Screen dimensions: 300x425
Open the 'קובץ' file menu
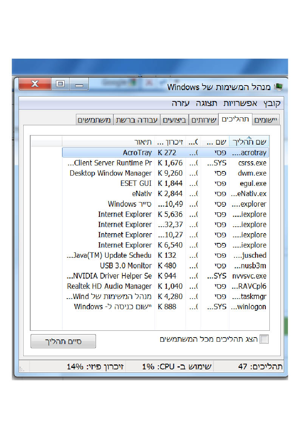[x=272, y=103]
